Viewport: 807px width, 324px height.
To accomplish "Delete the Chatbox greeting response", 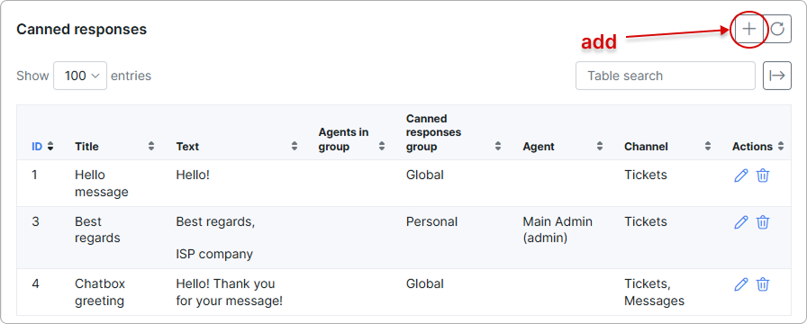I will point(763,283).
